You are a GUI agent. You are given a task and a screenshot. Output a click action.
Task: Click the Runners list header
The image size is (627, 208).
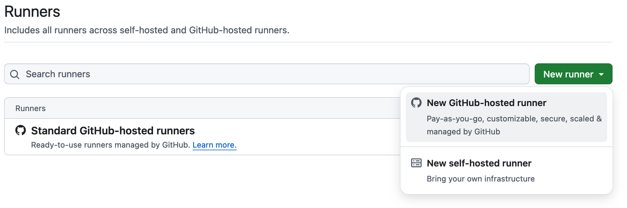[30, 108]
